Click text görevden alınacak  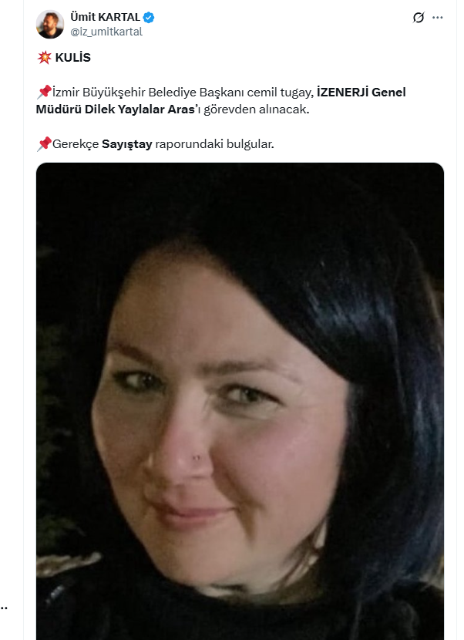coord(257,109)
